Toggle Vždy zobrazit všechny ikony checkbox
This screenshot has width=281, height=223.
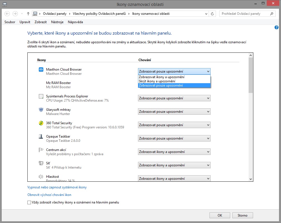29,202
